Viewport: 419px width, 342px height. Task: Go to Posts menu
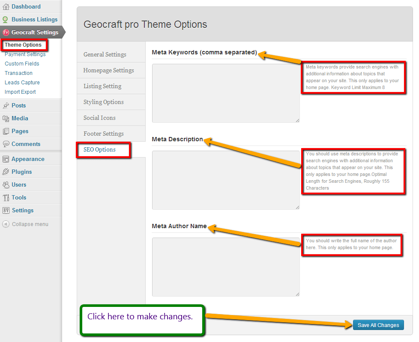(19, 105)
